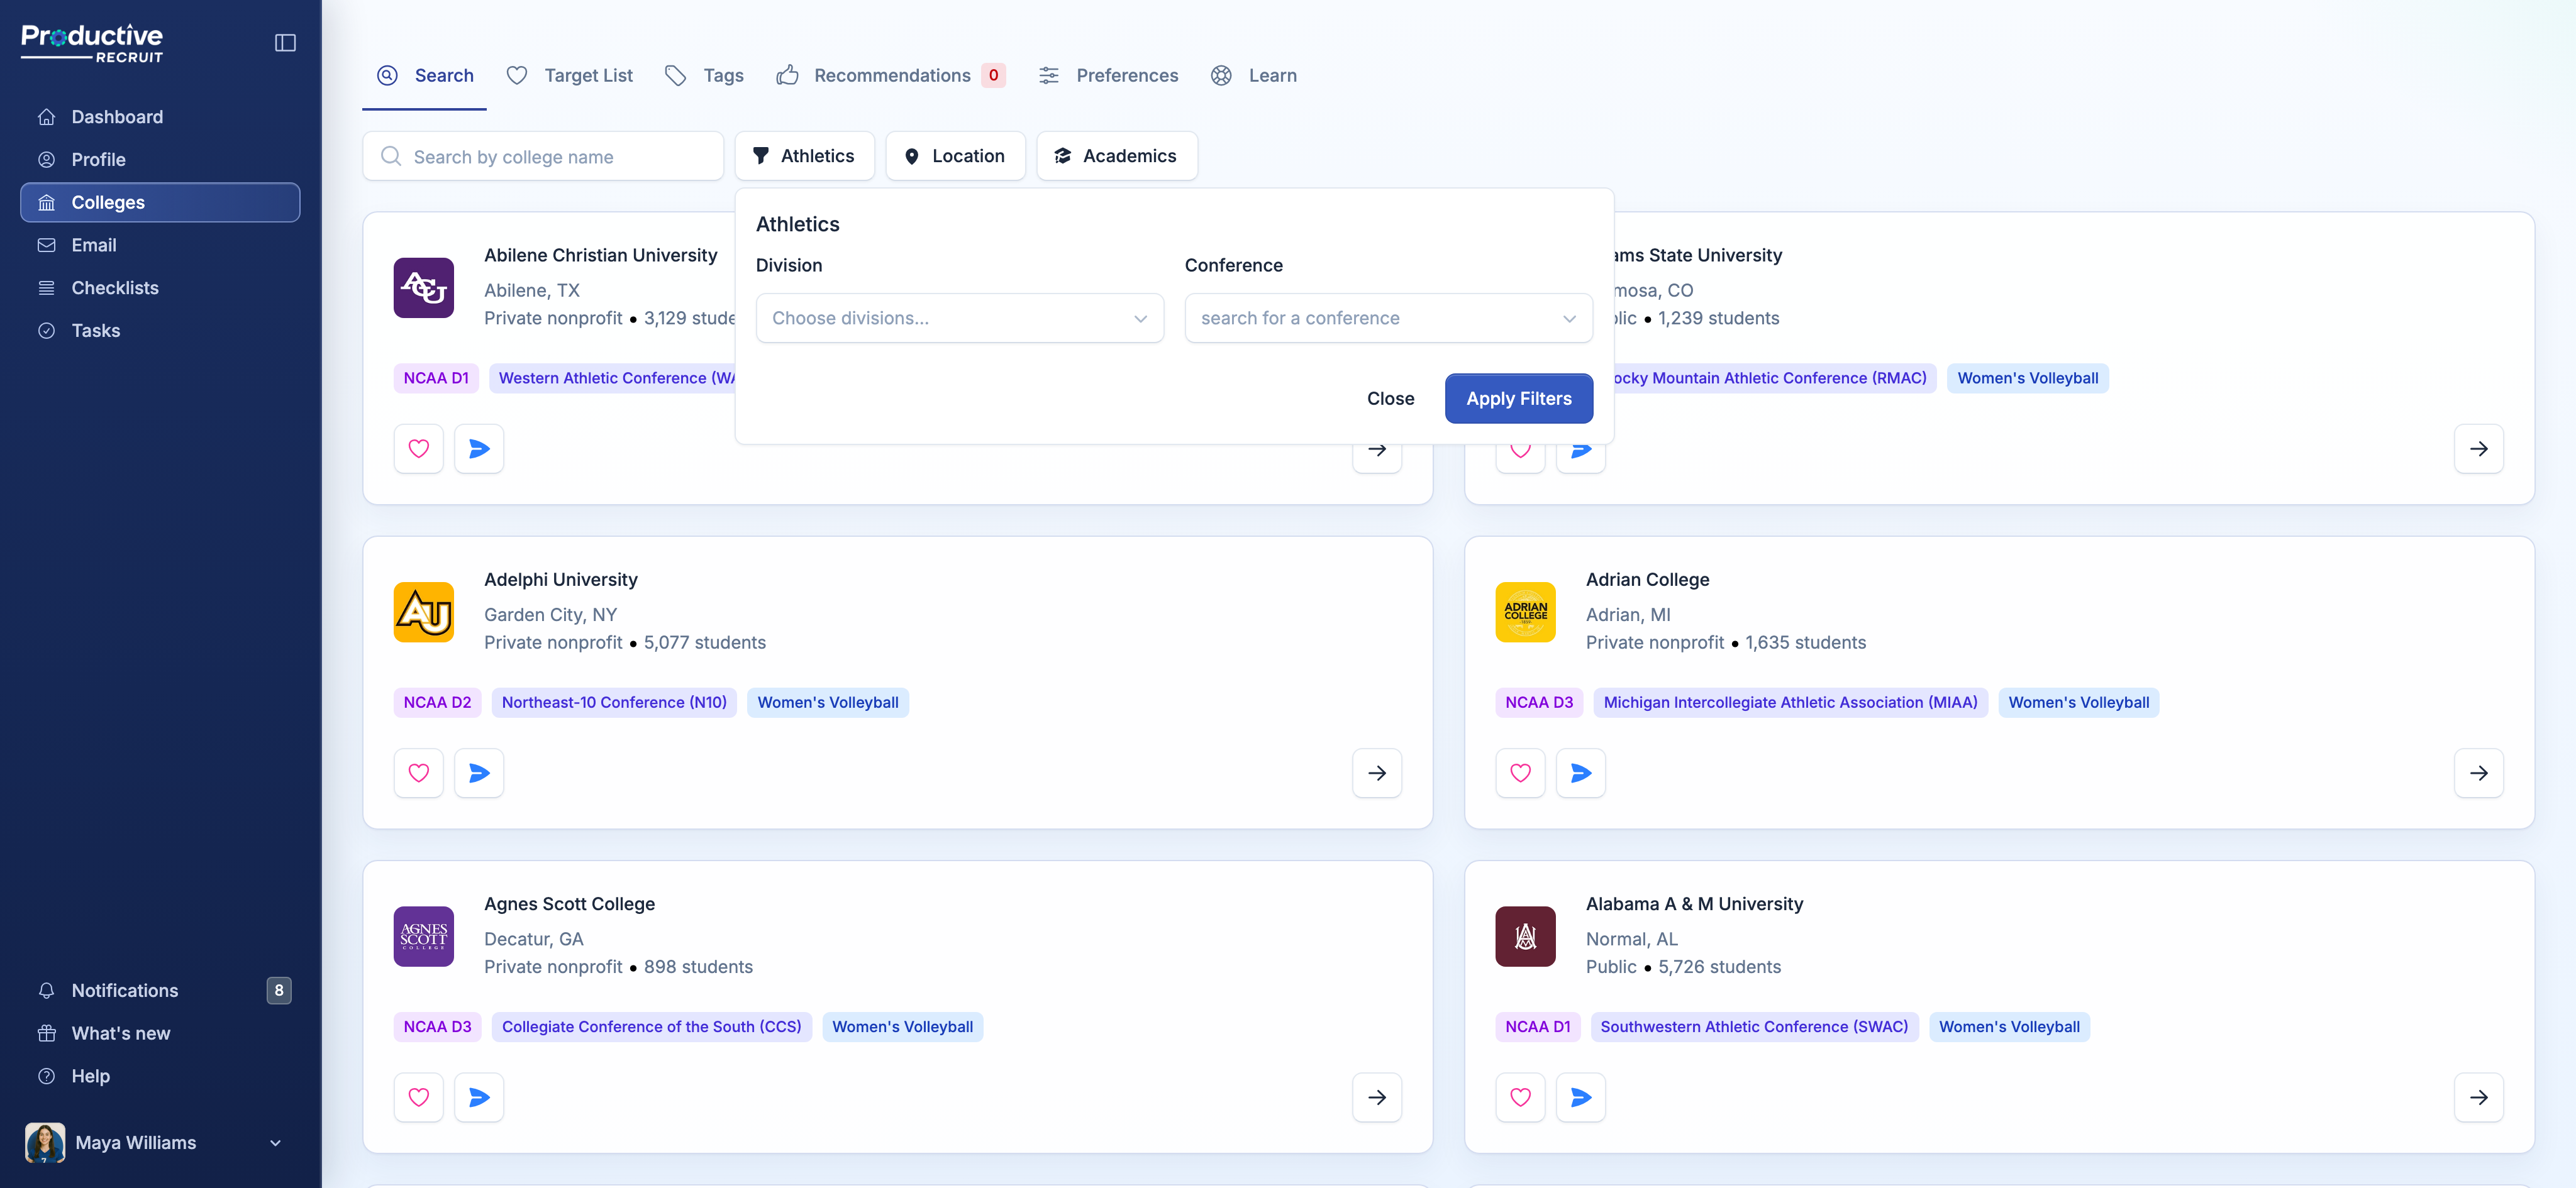Click the Abilene Christian University logo
This screenshot has height=1188, width=2576.
tap(424, 288)
